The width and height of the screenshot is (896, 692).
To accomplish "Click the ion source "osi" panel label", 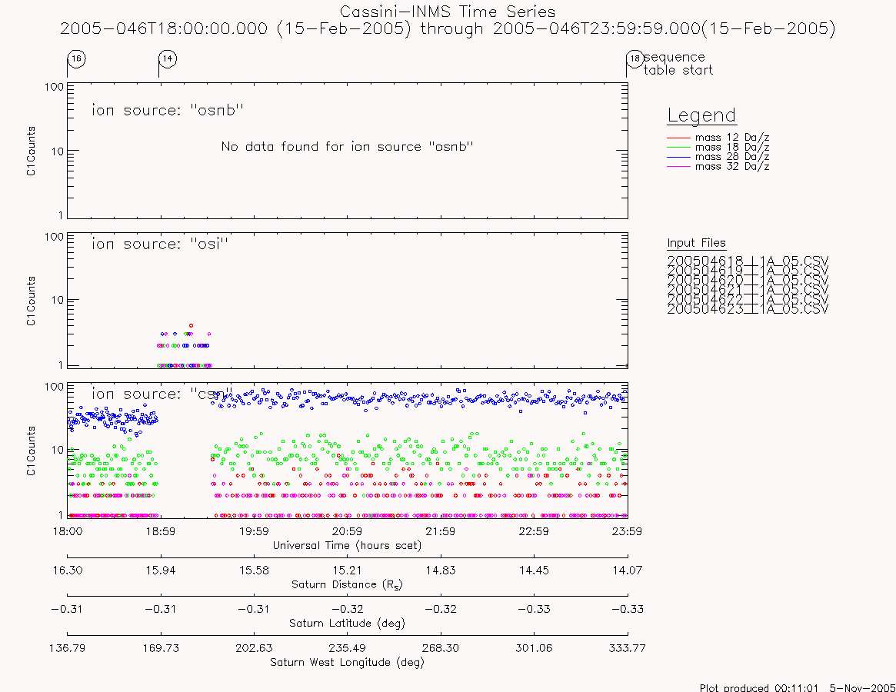I will 160,244.
